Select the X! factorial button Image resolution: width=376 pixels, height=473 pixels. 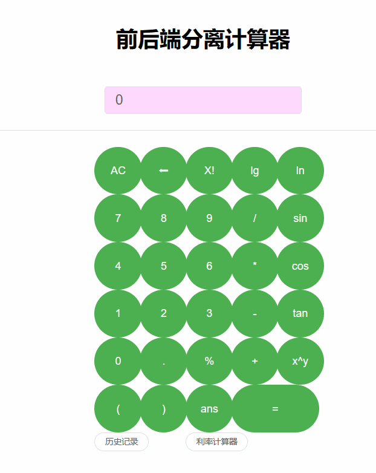tap(209, 171)
